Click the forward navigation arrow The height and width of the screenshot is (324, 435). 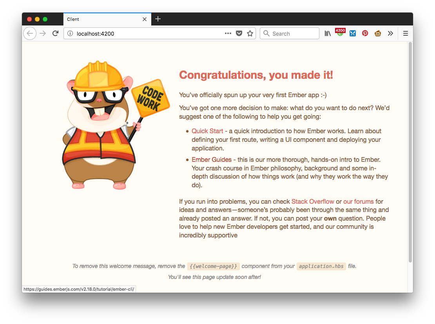pyautogui.click(x=43, y=33)
